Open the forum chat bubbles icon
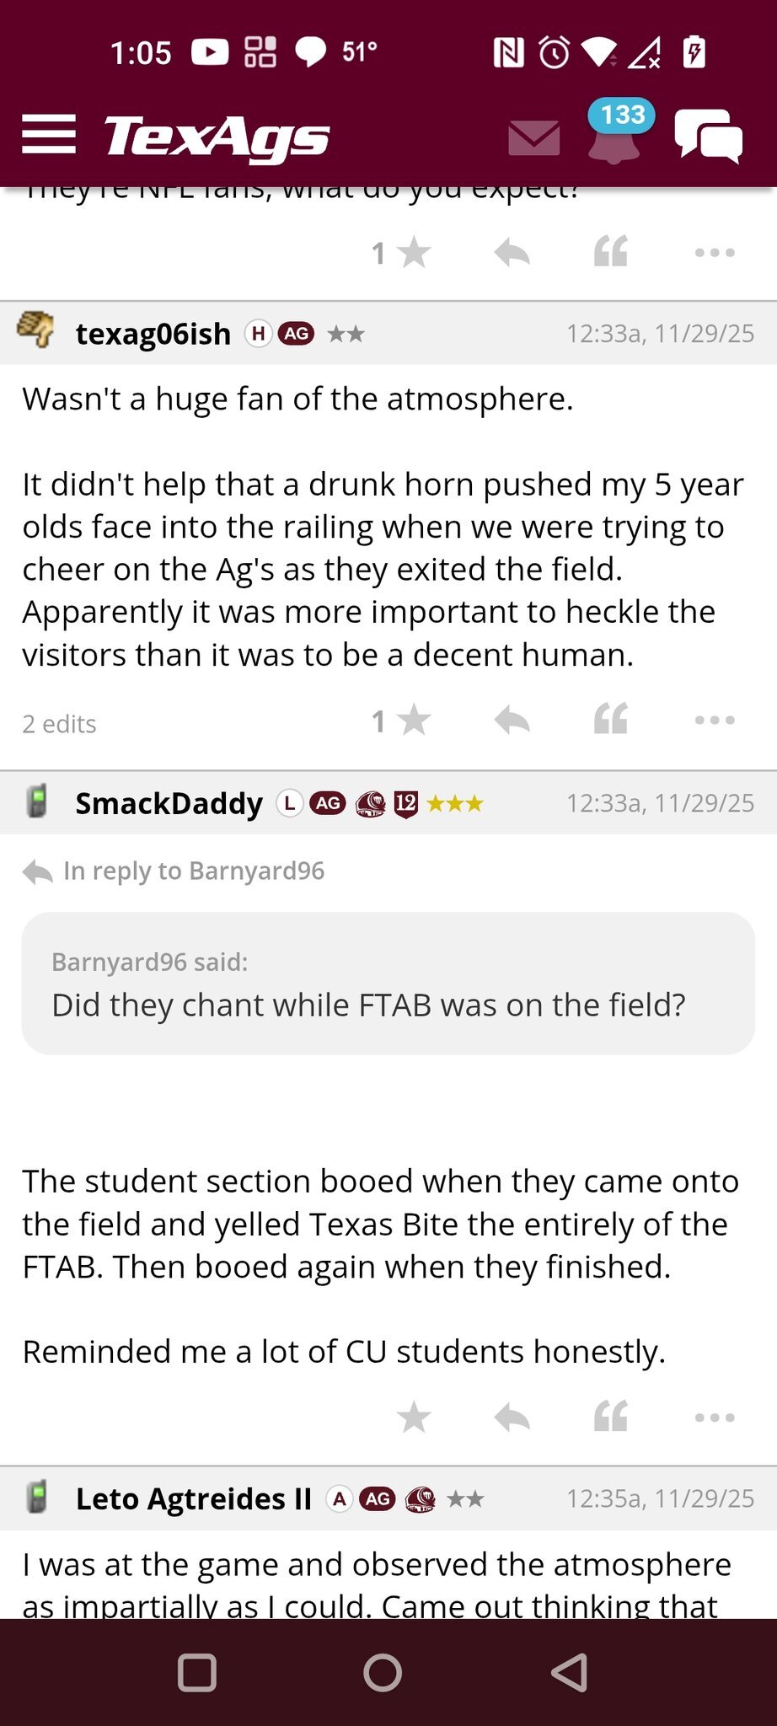The height and width of the screenshot is (1726, 777). point(708,136)
